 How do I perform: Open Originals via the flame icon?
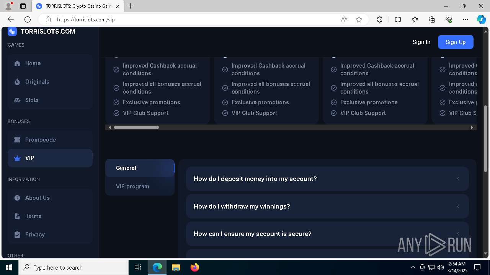coord(17,82)
